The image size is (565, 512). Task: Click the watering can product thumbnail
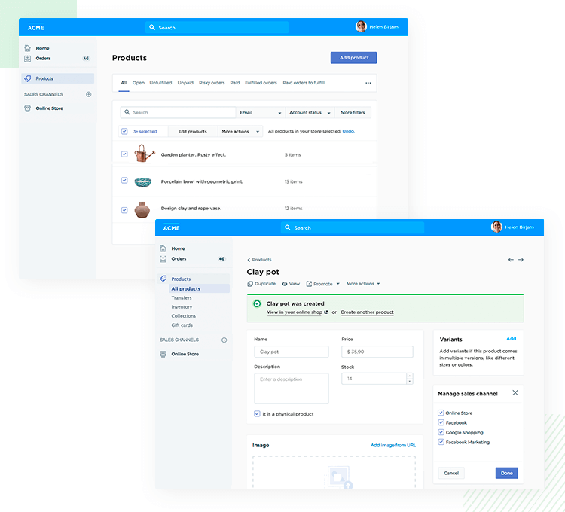(x=144, y=154)
